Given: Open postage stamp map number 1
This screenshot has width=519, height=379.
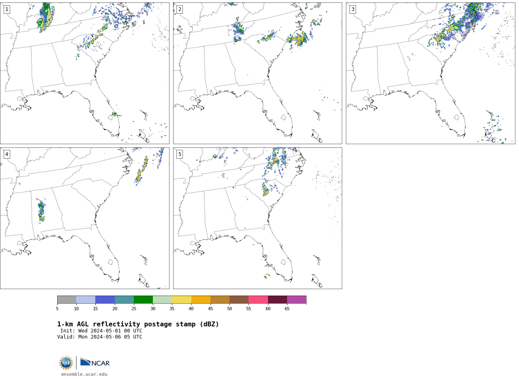Looking at the screenshot, I should [85, 73].
